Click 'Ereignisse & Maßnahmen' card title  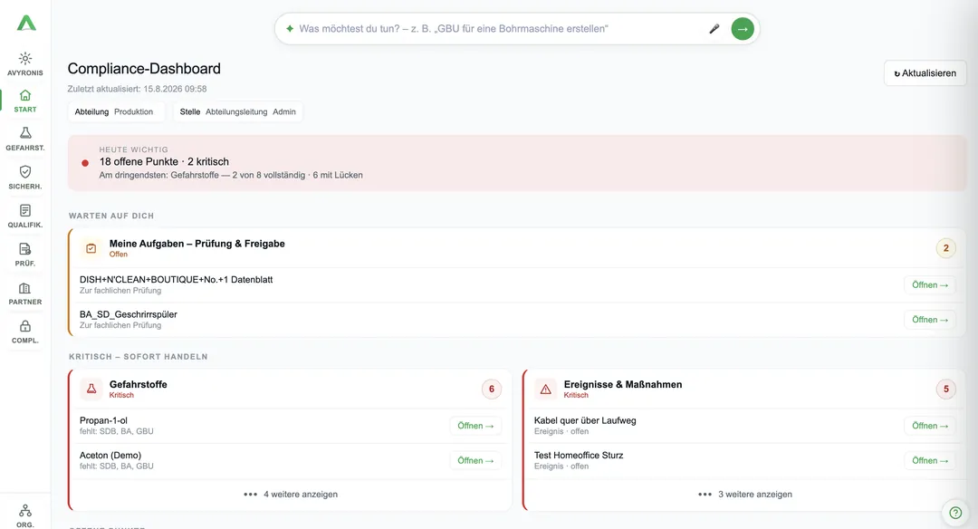pyautogui.click(x=623, y=384)
